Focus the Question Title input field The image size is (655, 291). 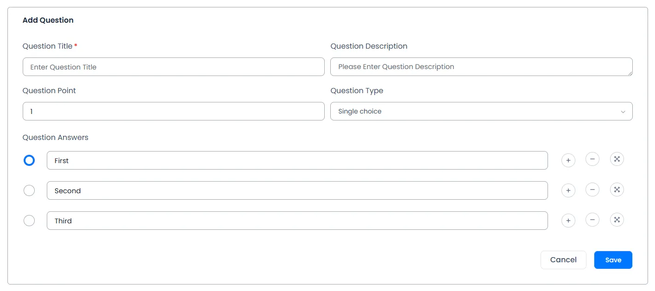coord(173,67)
